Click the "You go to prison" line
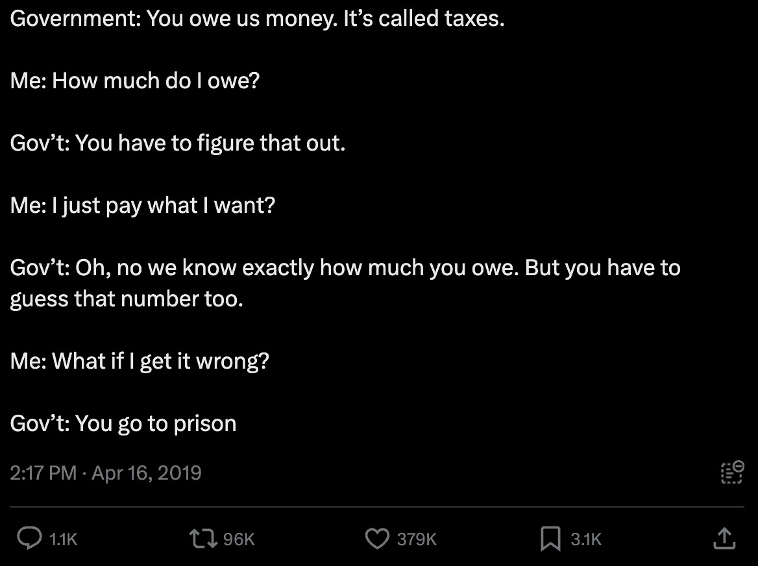The image size is (758, 566). click(156, 423)
